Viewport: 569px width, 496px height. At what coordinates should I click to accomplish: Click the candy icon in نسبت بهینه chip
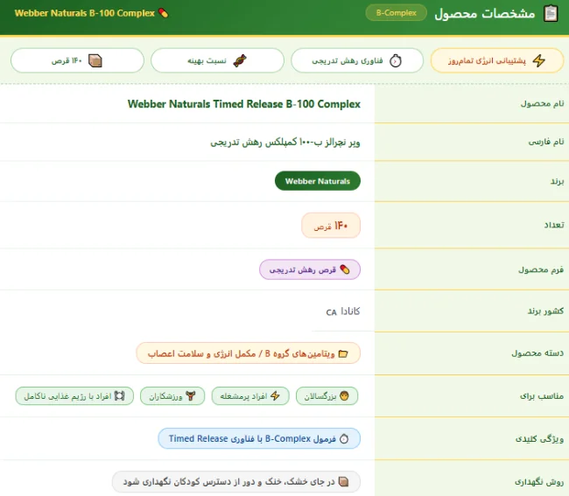(240, 60)
